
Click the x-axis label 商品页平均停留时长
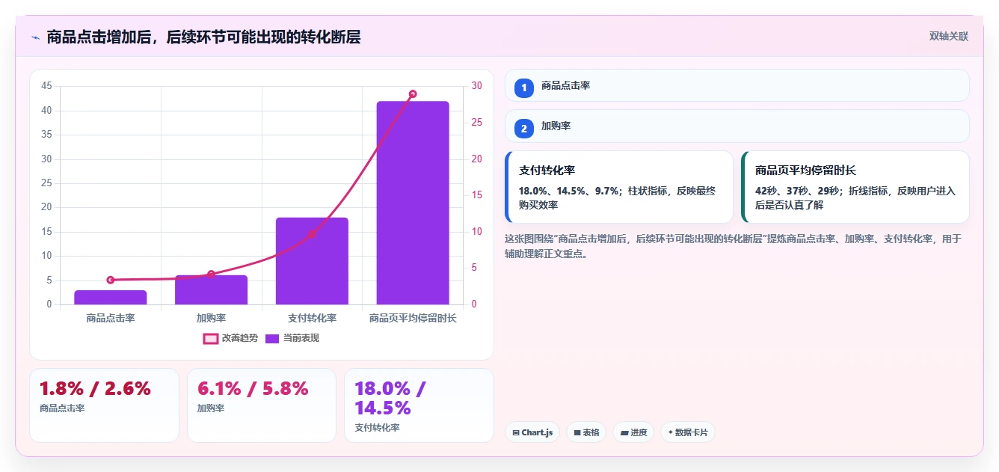[413, 318]
